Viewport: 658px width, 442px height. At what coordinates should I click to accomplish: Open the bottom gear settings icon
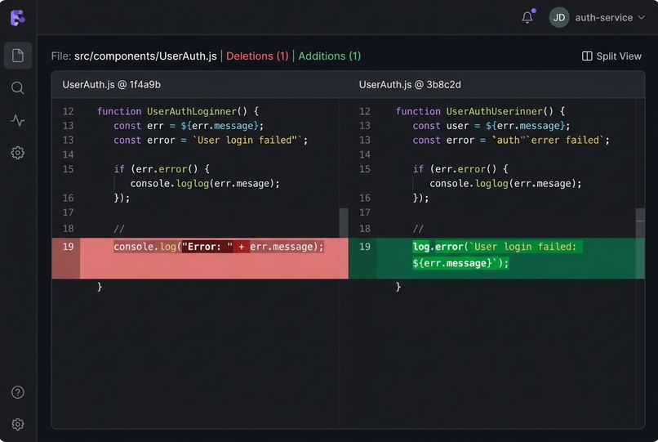click(18, 424)
